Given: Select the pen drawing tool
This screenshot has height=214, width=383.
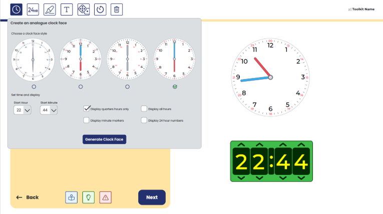Looking at the screenshot, I should point(50,9).
